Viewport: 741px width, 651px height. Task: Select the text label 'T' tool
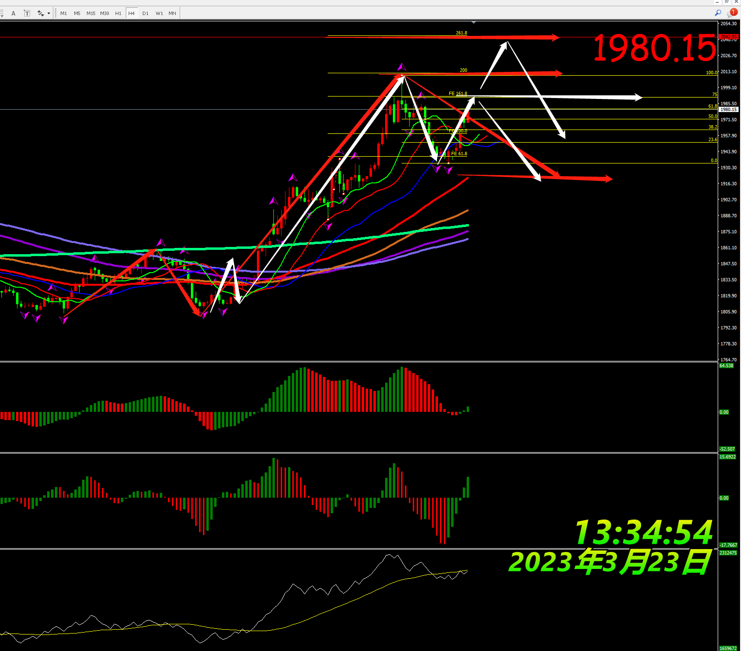tap(27, 13)
